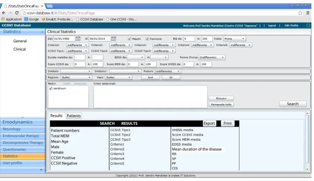Open the Google bookmark

[32, 19]
